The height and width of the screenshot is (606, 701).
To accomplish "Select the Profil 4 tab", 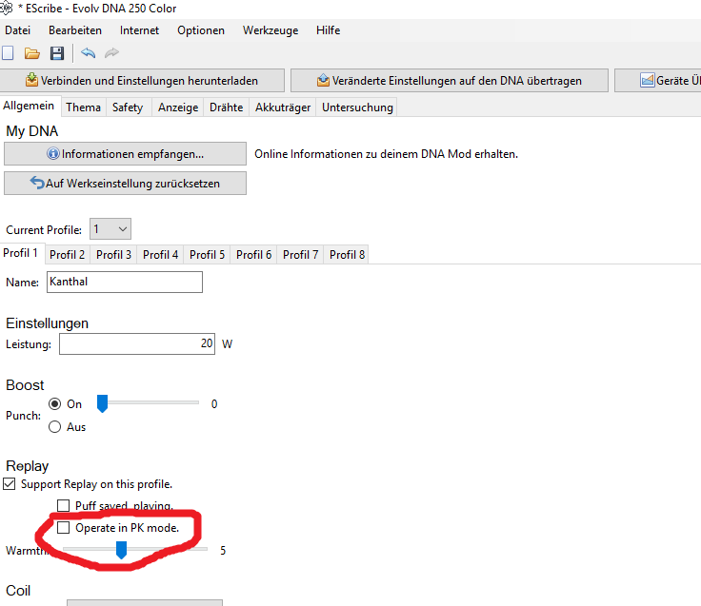I will click(x=160, y=255).
